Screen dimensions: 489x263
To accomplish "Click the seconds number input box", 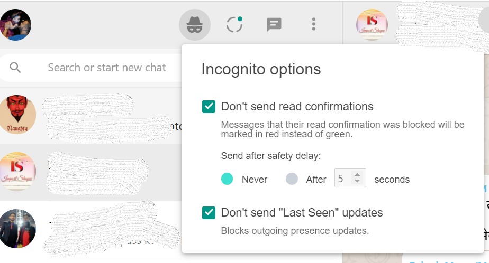I will (x=350, y=178).
